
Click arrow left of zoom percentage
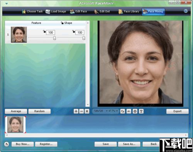[107, 111]
